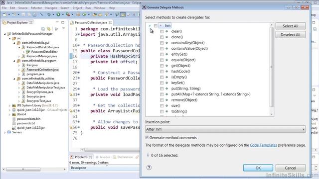Check the clear() method checkbox
The image size is (319, 179).
coord(161,31)
